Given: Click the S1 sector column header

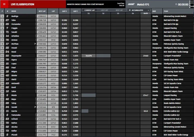Looking at the screenshot, I should 89,13.
